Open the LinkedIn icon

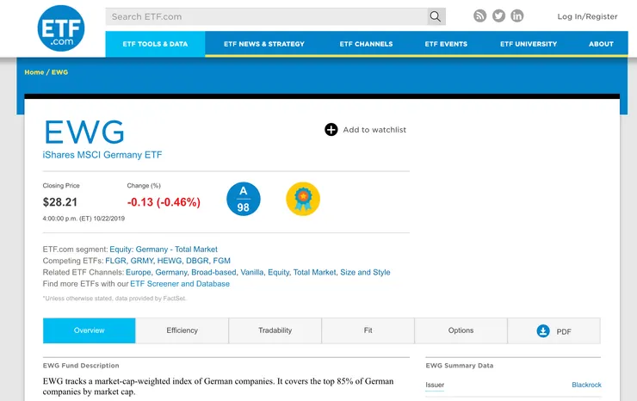[516, 15]
